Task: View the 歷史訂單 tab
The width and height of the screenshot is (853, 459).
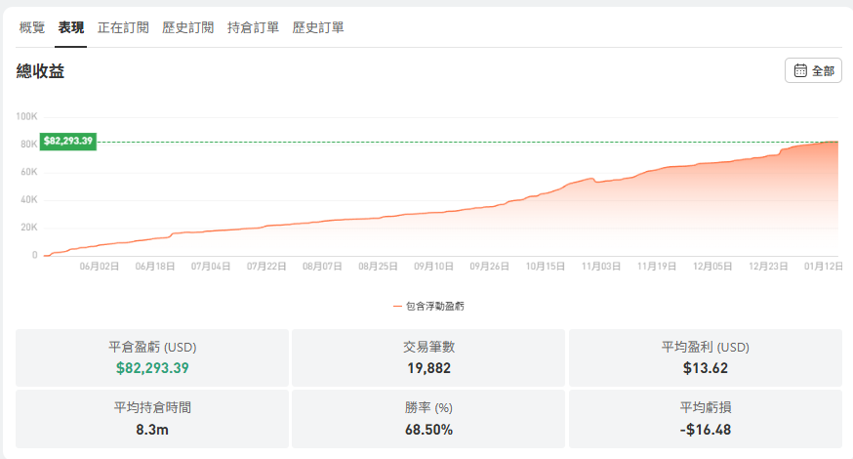Action: click(x=318, y=27)
